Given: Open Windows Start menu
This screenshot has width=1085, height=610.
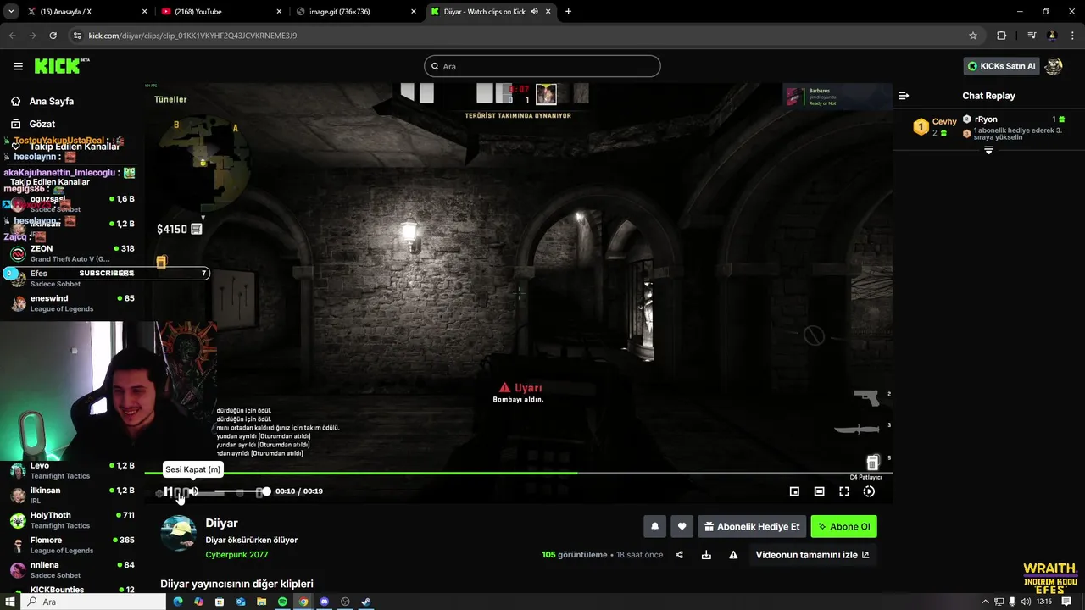Looking at the screenshot, I should point(10,602).
